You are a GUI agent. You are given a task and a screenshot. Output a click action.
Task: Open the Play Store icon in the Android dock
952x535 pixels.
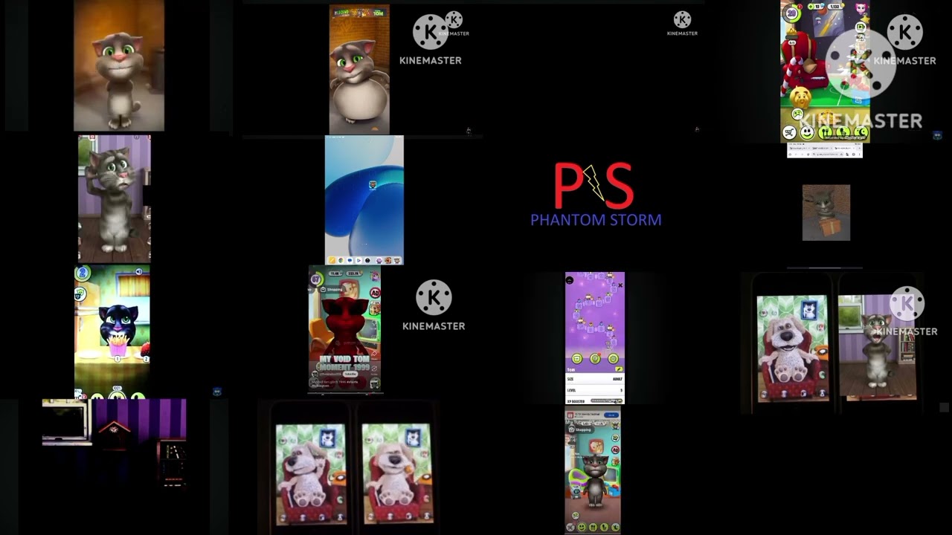tap(358, 260)
